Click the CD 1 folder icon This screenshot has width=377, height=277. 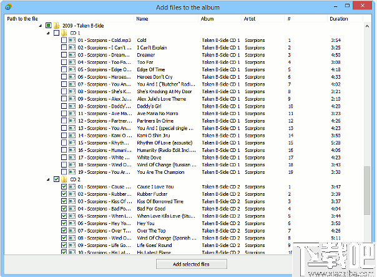[64, 33]
